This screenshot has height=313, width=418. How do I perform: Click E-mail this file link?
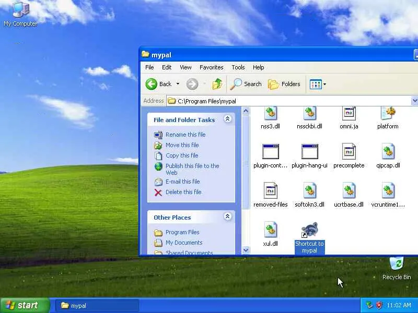182,182
